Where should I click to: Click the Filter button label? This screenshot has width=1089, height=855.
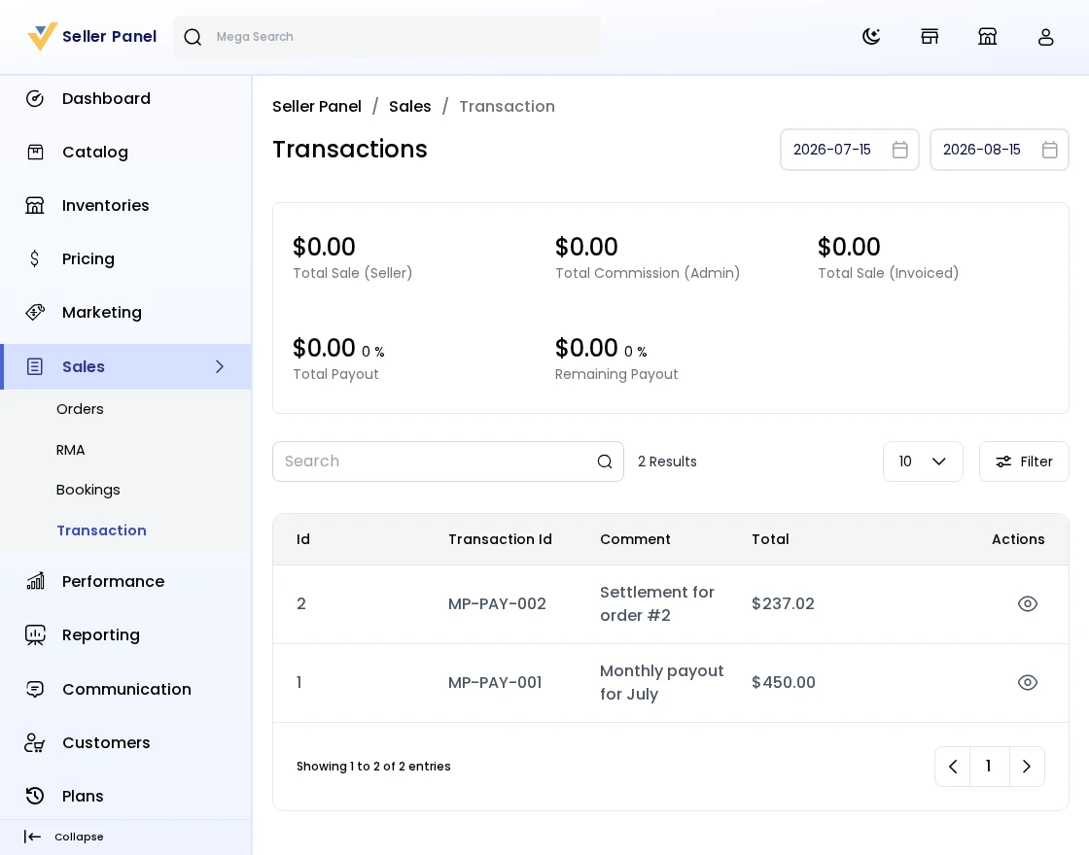[x=1036, y=462]
